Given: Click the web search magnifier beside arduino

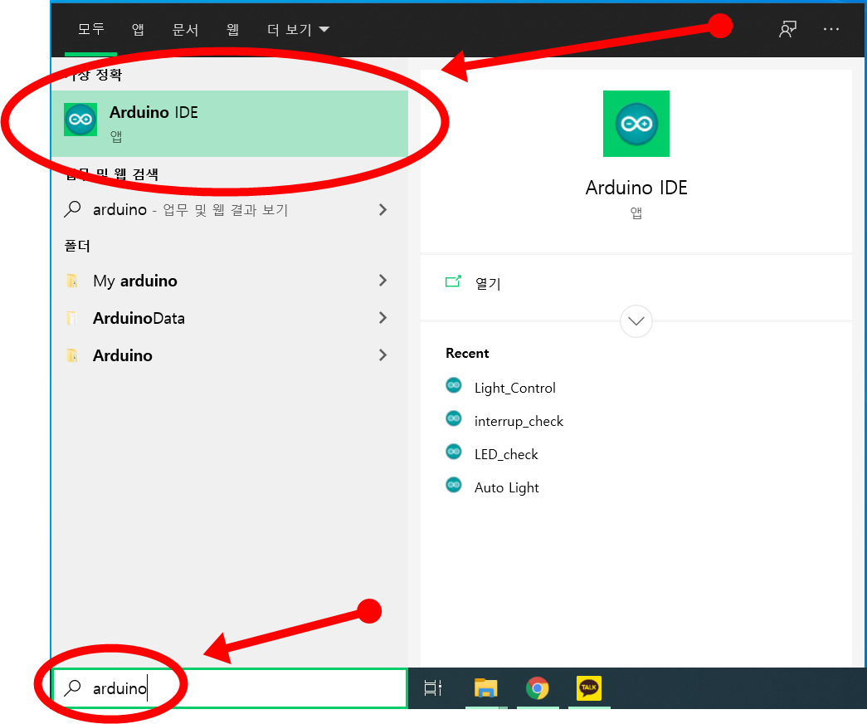Looking at the screenshot, I should pos(72,209).
